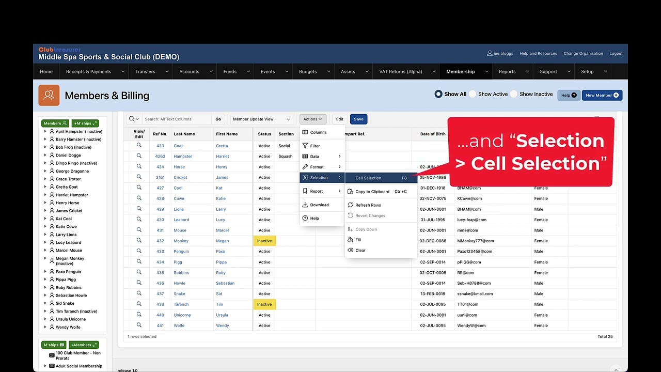Click the 100 Club Member membership icon

click(x=52, y=355)
